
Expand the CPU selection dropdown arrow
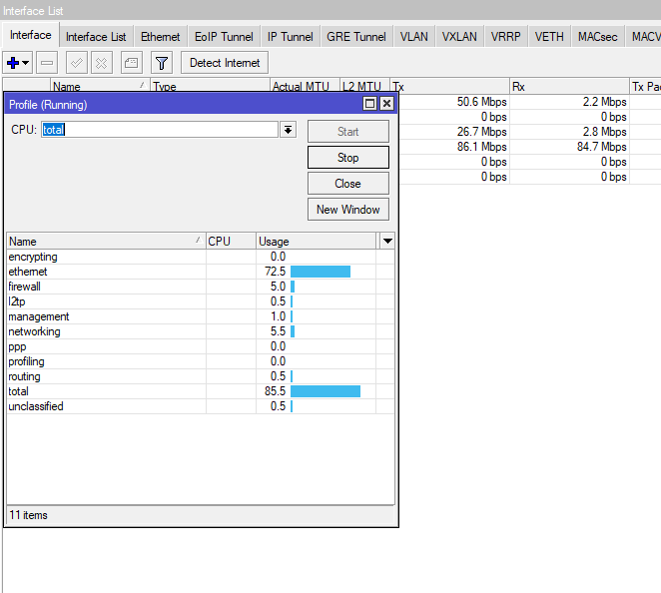[288, 130]
